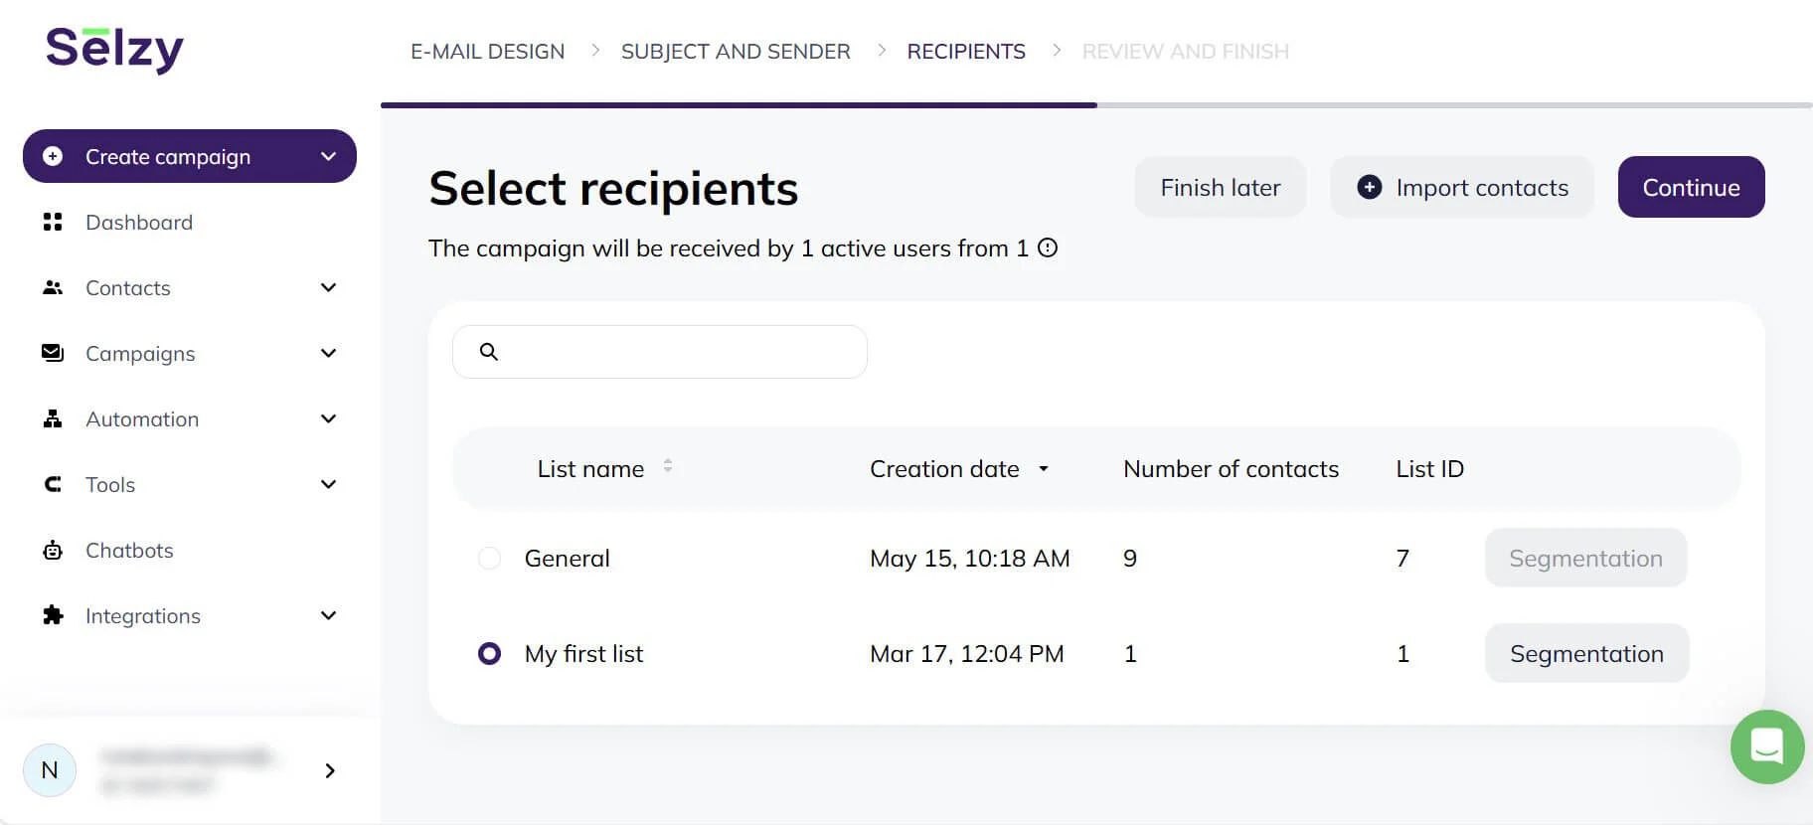
Task: Click the Finish later button
Action: point(1221,187)
